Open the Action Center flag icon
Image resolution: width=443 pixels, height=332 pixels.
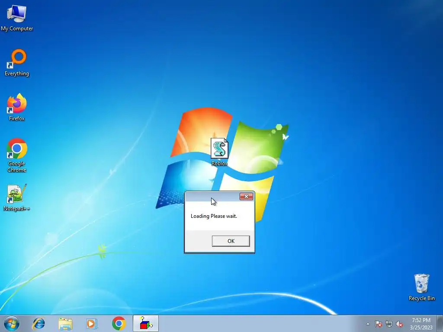pos(379,324)
